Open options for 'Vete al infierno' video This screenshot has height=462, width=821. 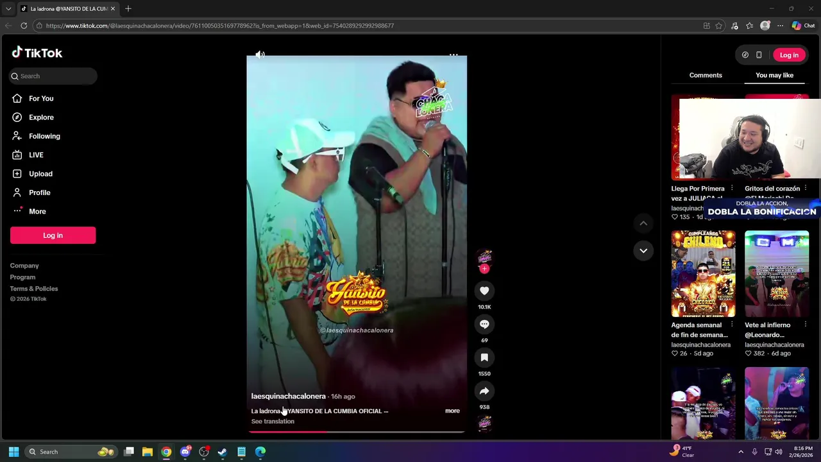[806, 325]
